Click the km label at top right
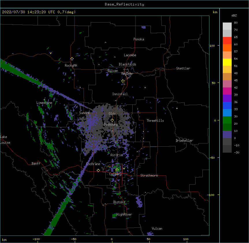The height and width of the screenshot is (243, 249). click(215, 12)
